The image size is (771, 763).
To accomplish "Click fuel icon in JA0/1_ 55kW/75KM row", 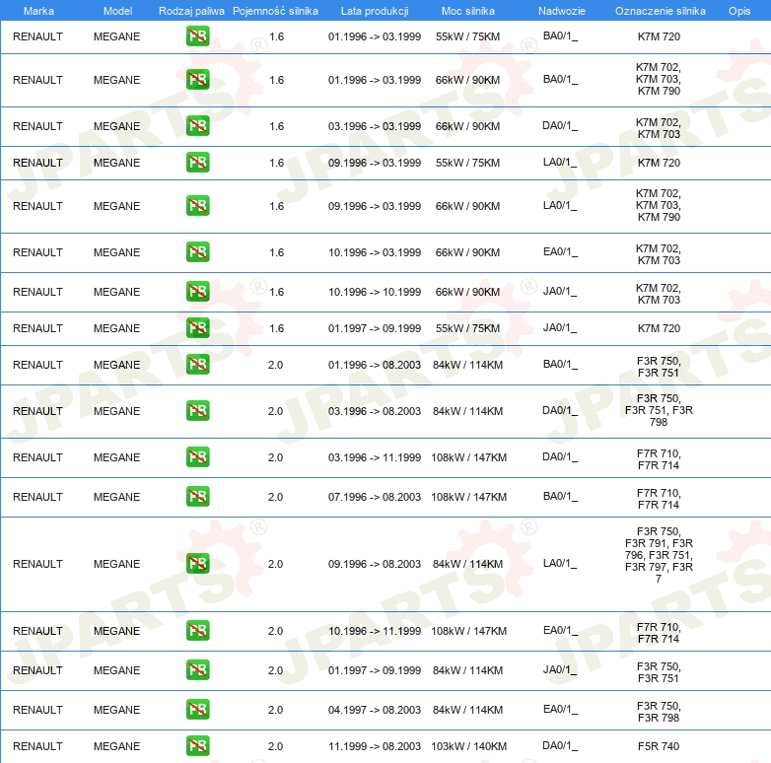I will (197, 328).
